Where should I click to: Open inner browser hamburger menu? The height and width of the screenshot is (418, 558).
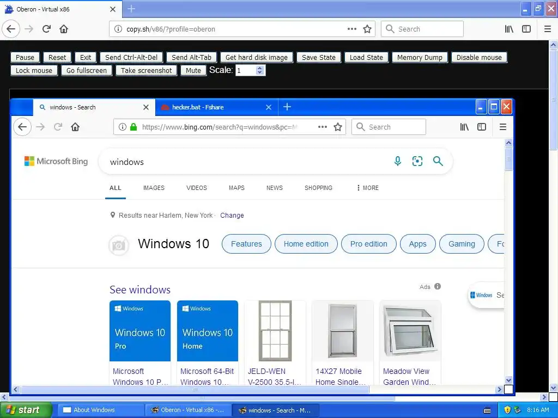(503, 127)
